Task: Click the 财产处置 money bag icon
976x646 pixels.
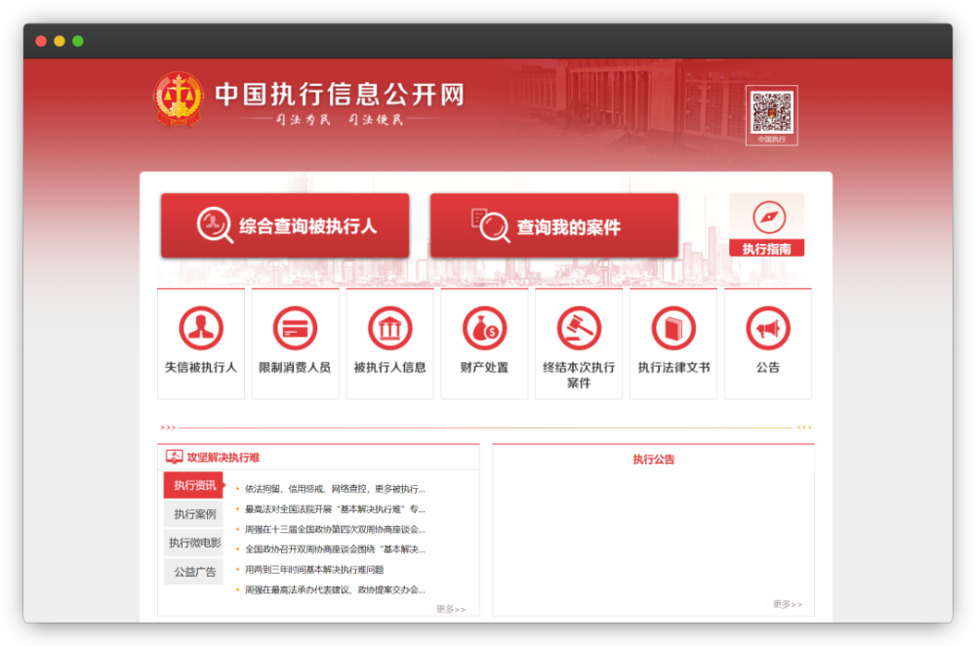Action: click(484, 328)
